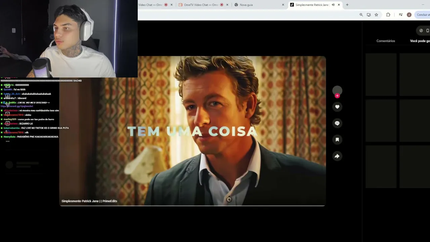Like the Patrick Jane video with the heart icon

337,107
